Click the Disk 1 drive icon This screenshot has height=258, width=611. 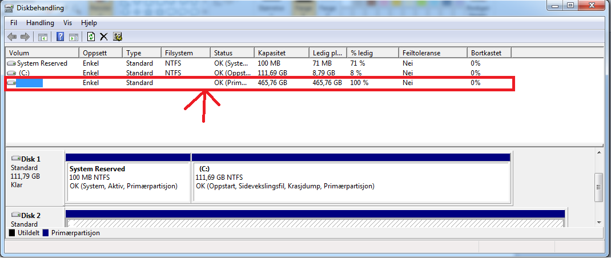(x=15, y=159)
